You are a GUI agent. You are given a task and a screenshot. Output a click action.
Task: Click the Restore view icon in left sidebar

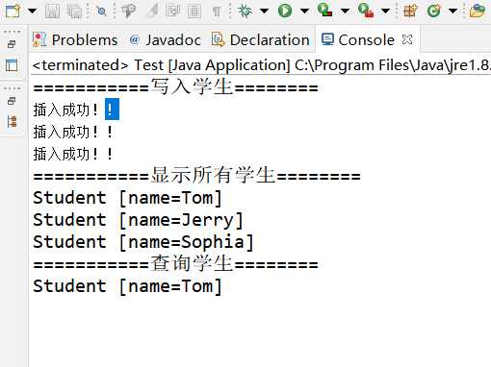(x=12, y=44)
